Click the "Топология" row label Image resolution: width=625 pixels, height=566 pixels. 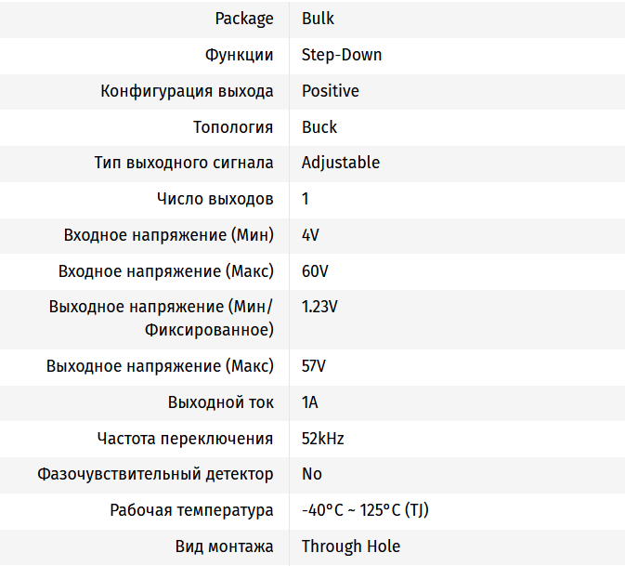tap(233, 127)
